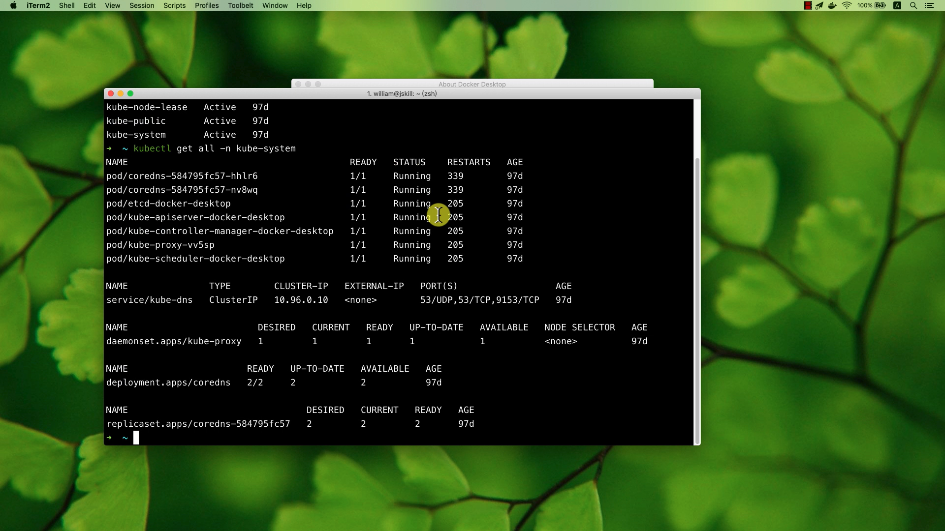Click the UP-TO-DATE header in daemonset table
The image size is (945, 531).
[x=436, y=327]
